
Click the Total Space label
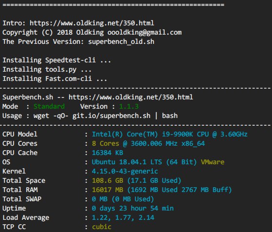(x=24, y=181)
